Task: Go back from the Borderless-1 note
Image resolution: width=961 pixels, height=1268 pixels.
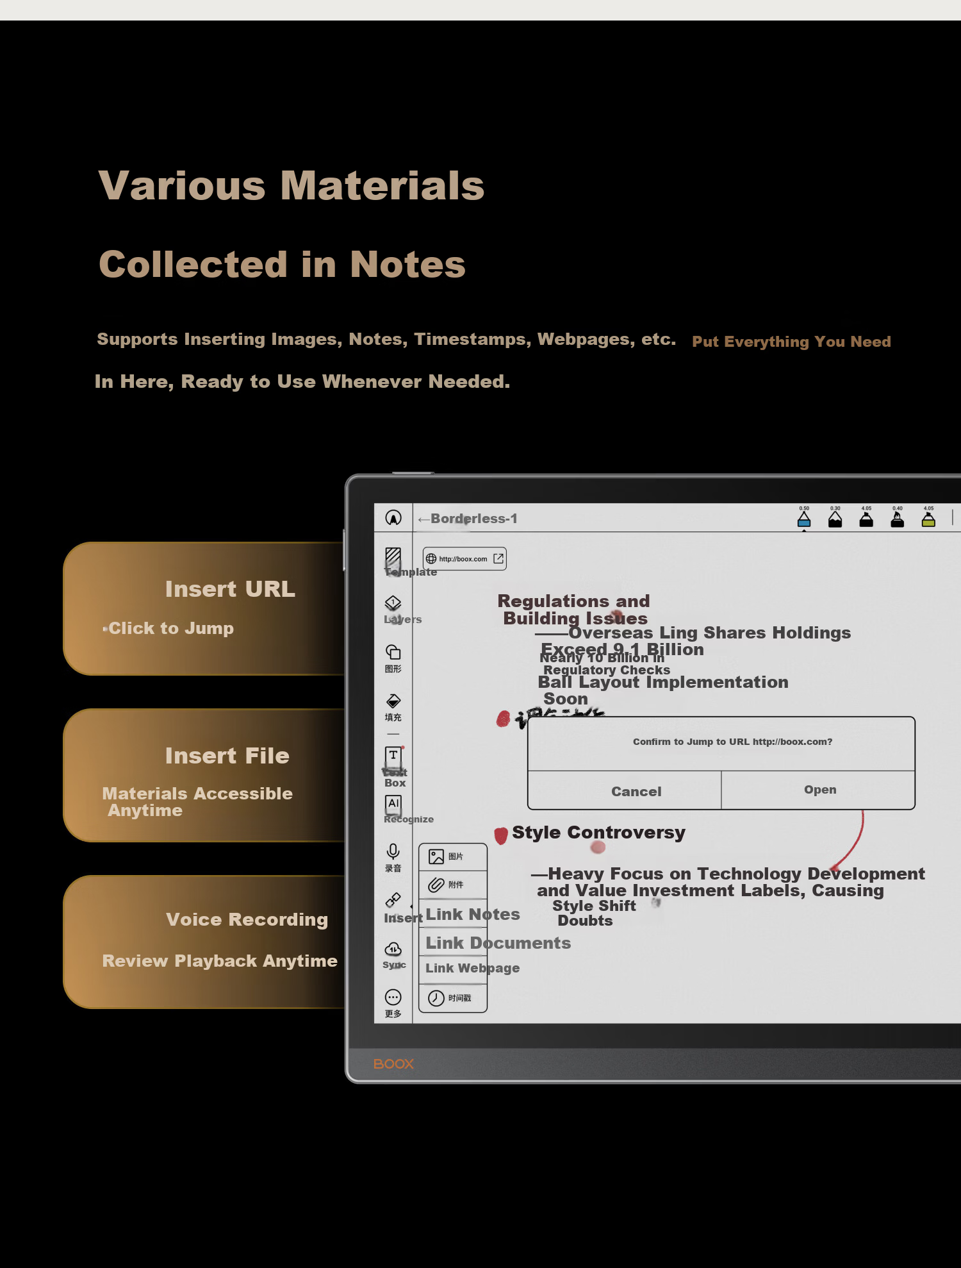Action: click(423, 519)
